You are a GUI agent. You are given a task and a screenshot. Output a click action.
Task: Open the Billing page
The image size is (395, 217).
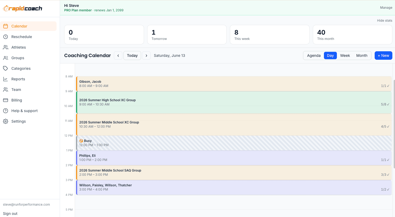pyautogui.click(x=28, y=100)
